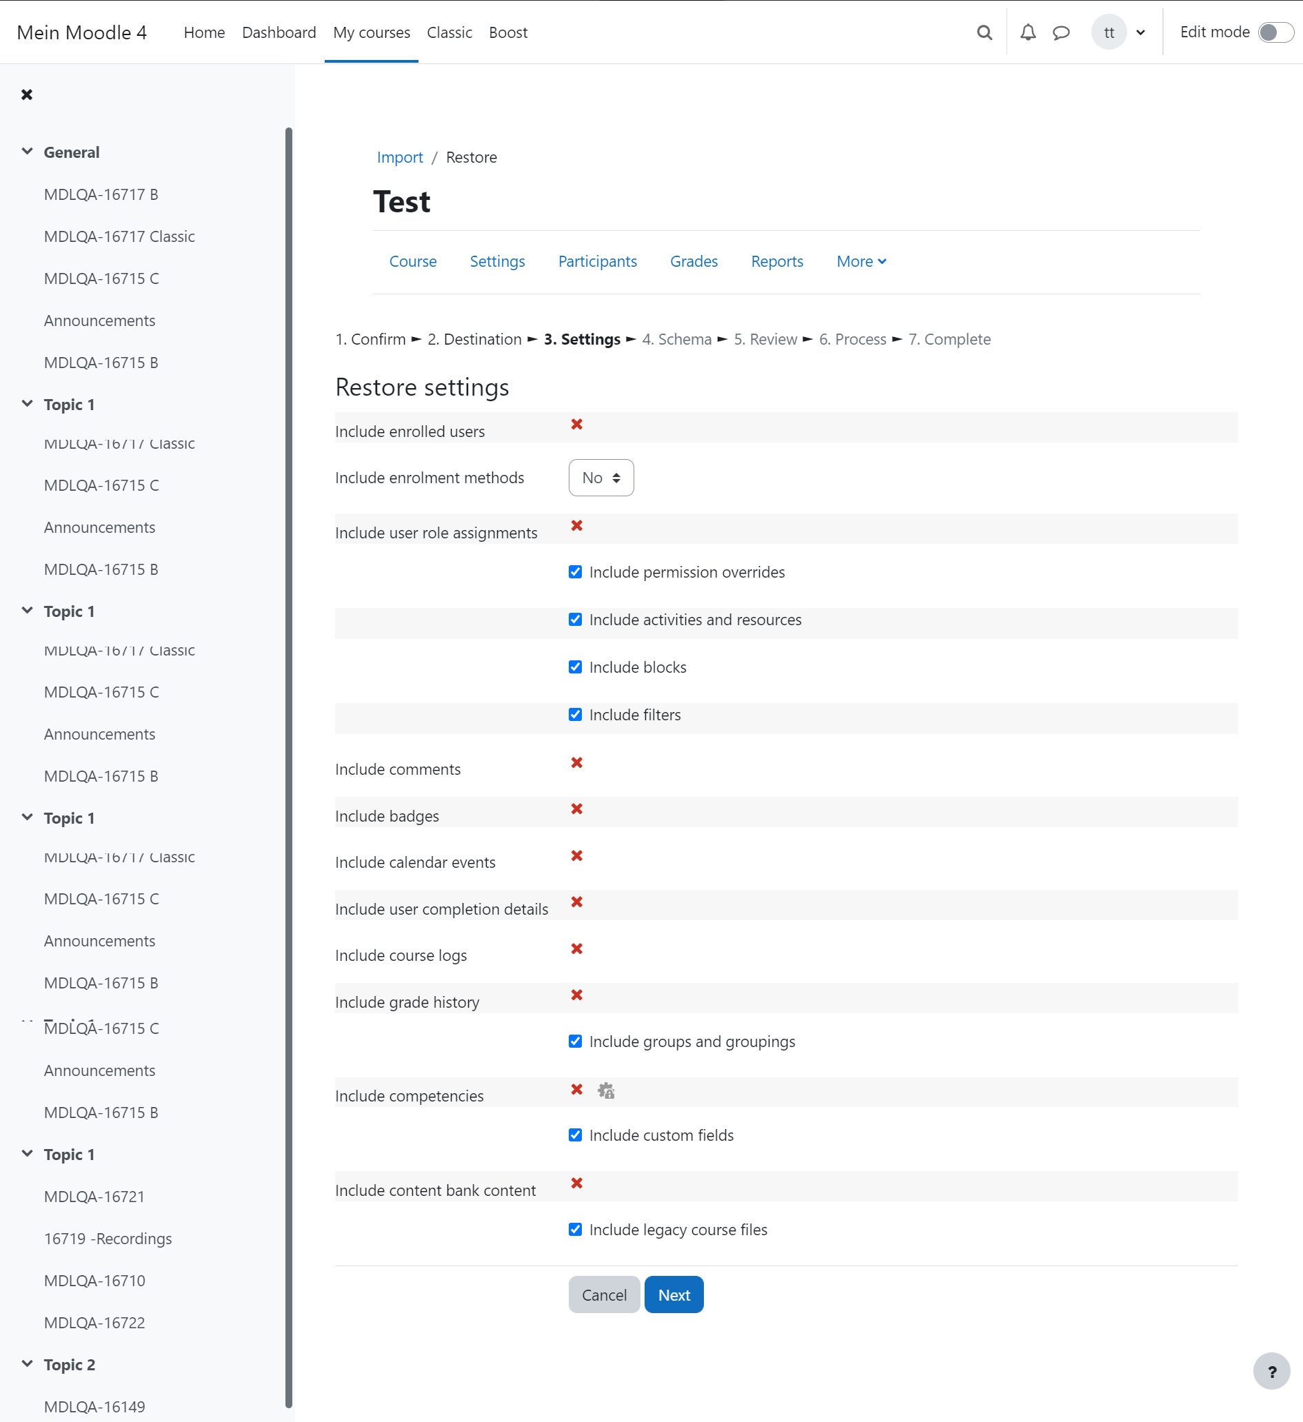
Task: Collapse the Topic 2 section chevron
Action: (28, 1364)
